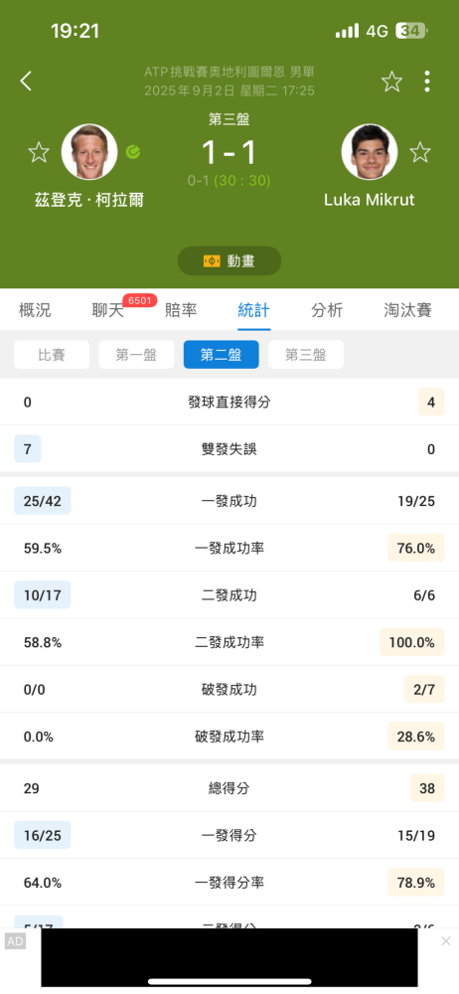Open the 分析 analysis tab

pyautogui.click(x=327, y=310)
